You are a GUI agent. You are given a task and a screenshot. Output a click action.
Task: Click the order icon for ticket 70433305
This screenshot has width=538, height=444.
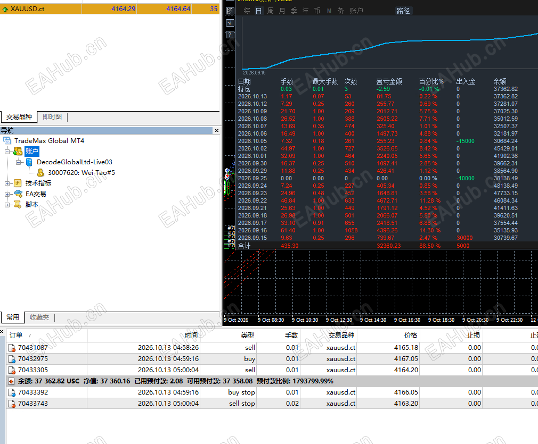[12, 370]
